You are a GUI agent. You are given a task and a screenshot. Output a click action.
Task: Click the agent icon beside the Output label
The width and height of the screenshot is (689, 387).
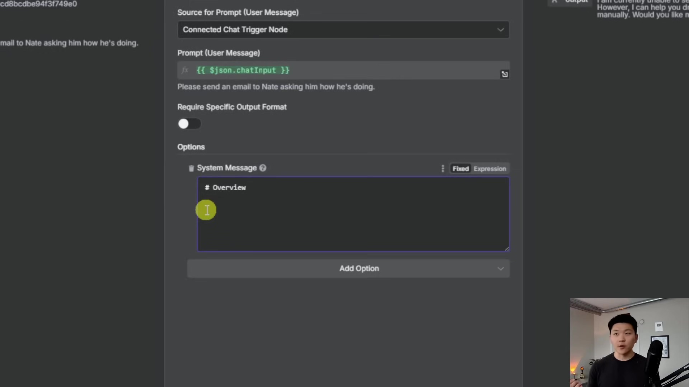(554, 2)
